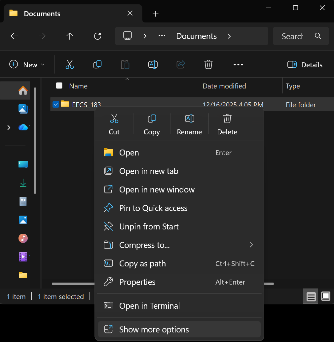Click the toolbar Delete trash icon
Screen dimensions: 334x342
(208, 65)
